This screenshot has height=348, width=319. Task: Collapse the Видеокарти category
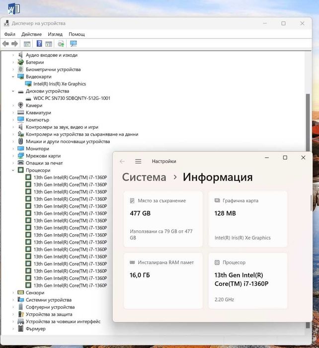[x=13, y=77]
